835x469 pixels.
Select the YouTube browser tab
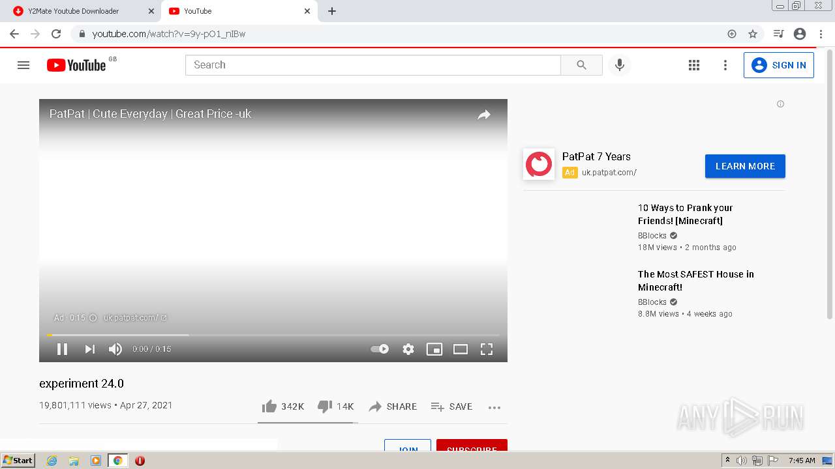coord(239,11)
